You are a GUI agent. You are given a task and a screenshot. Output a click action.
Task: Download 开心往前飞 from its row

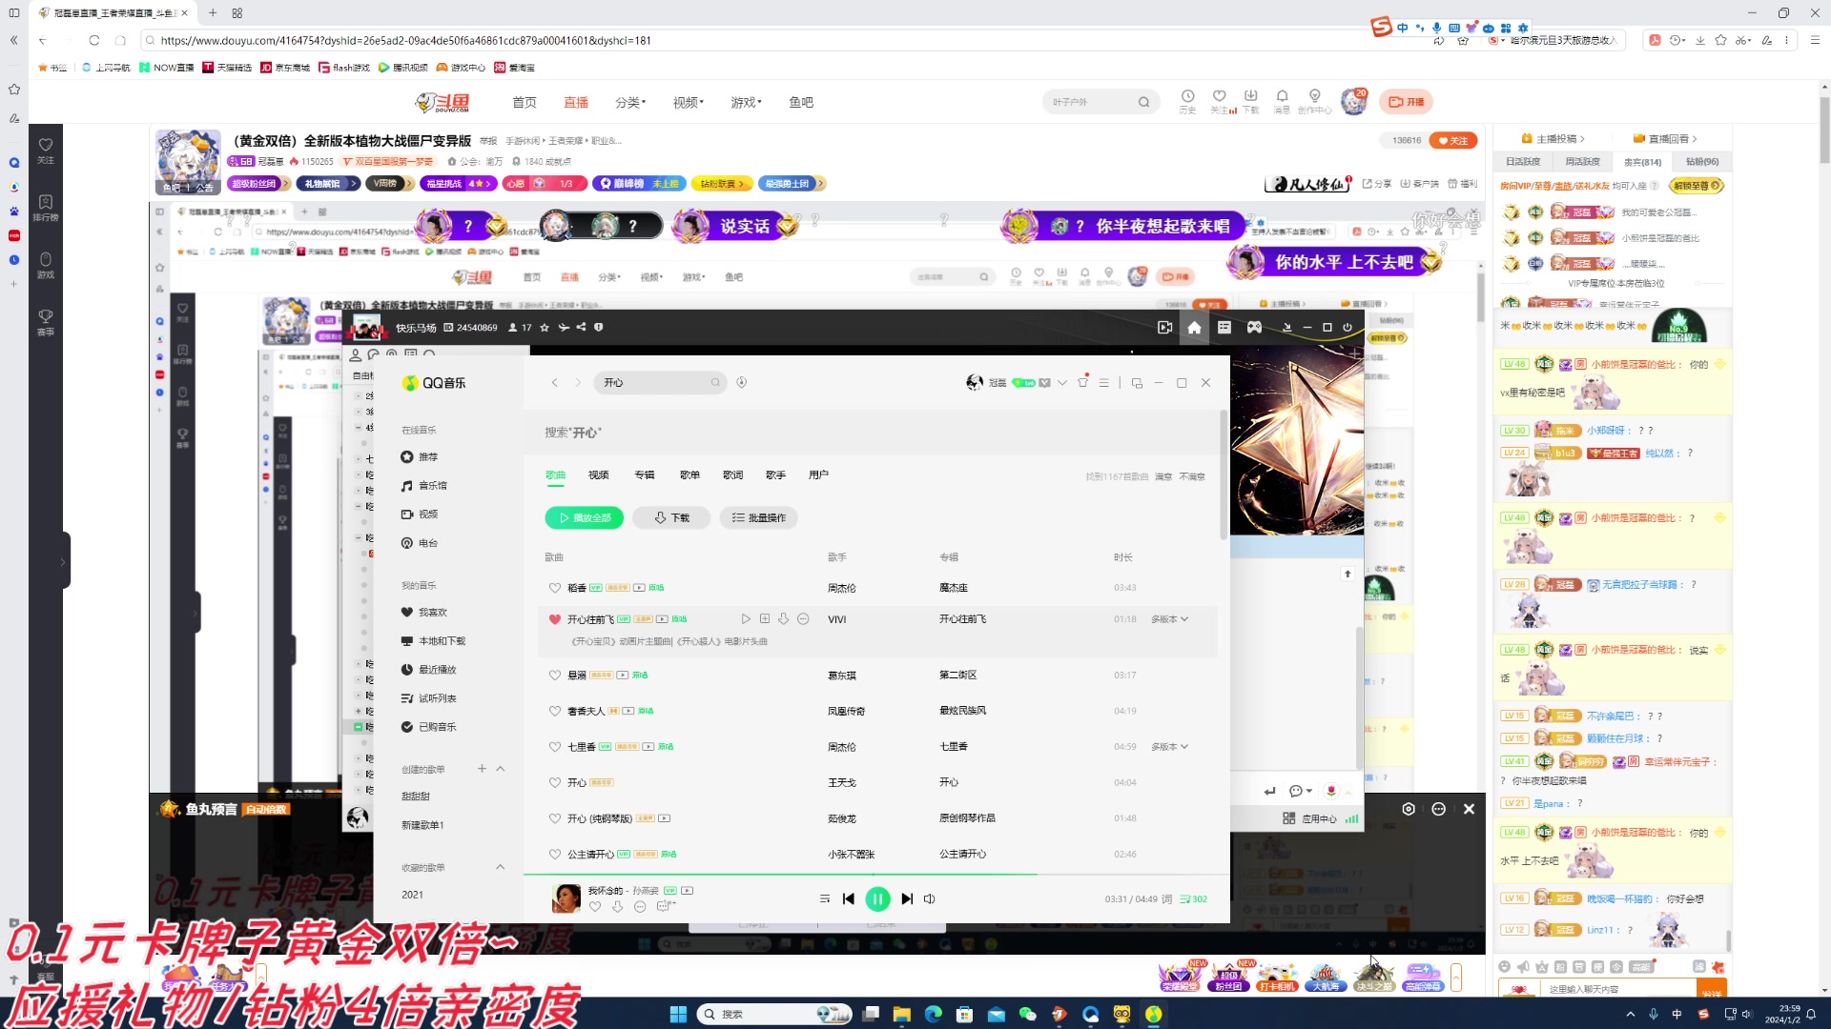coord(784,619)
